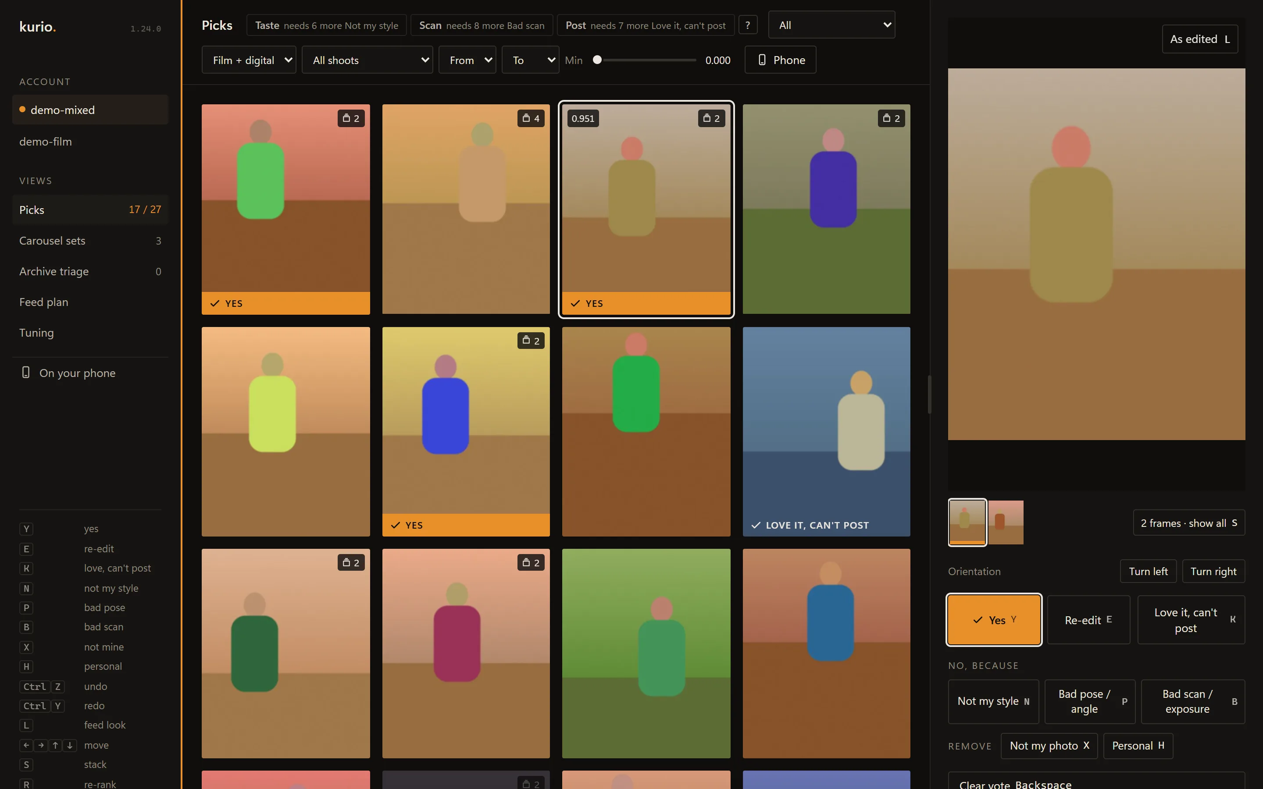The width and height of the screenshot is (1263, 789).
Task: Toggle As edited feed look
Action: 1199,39
